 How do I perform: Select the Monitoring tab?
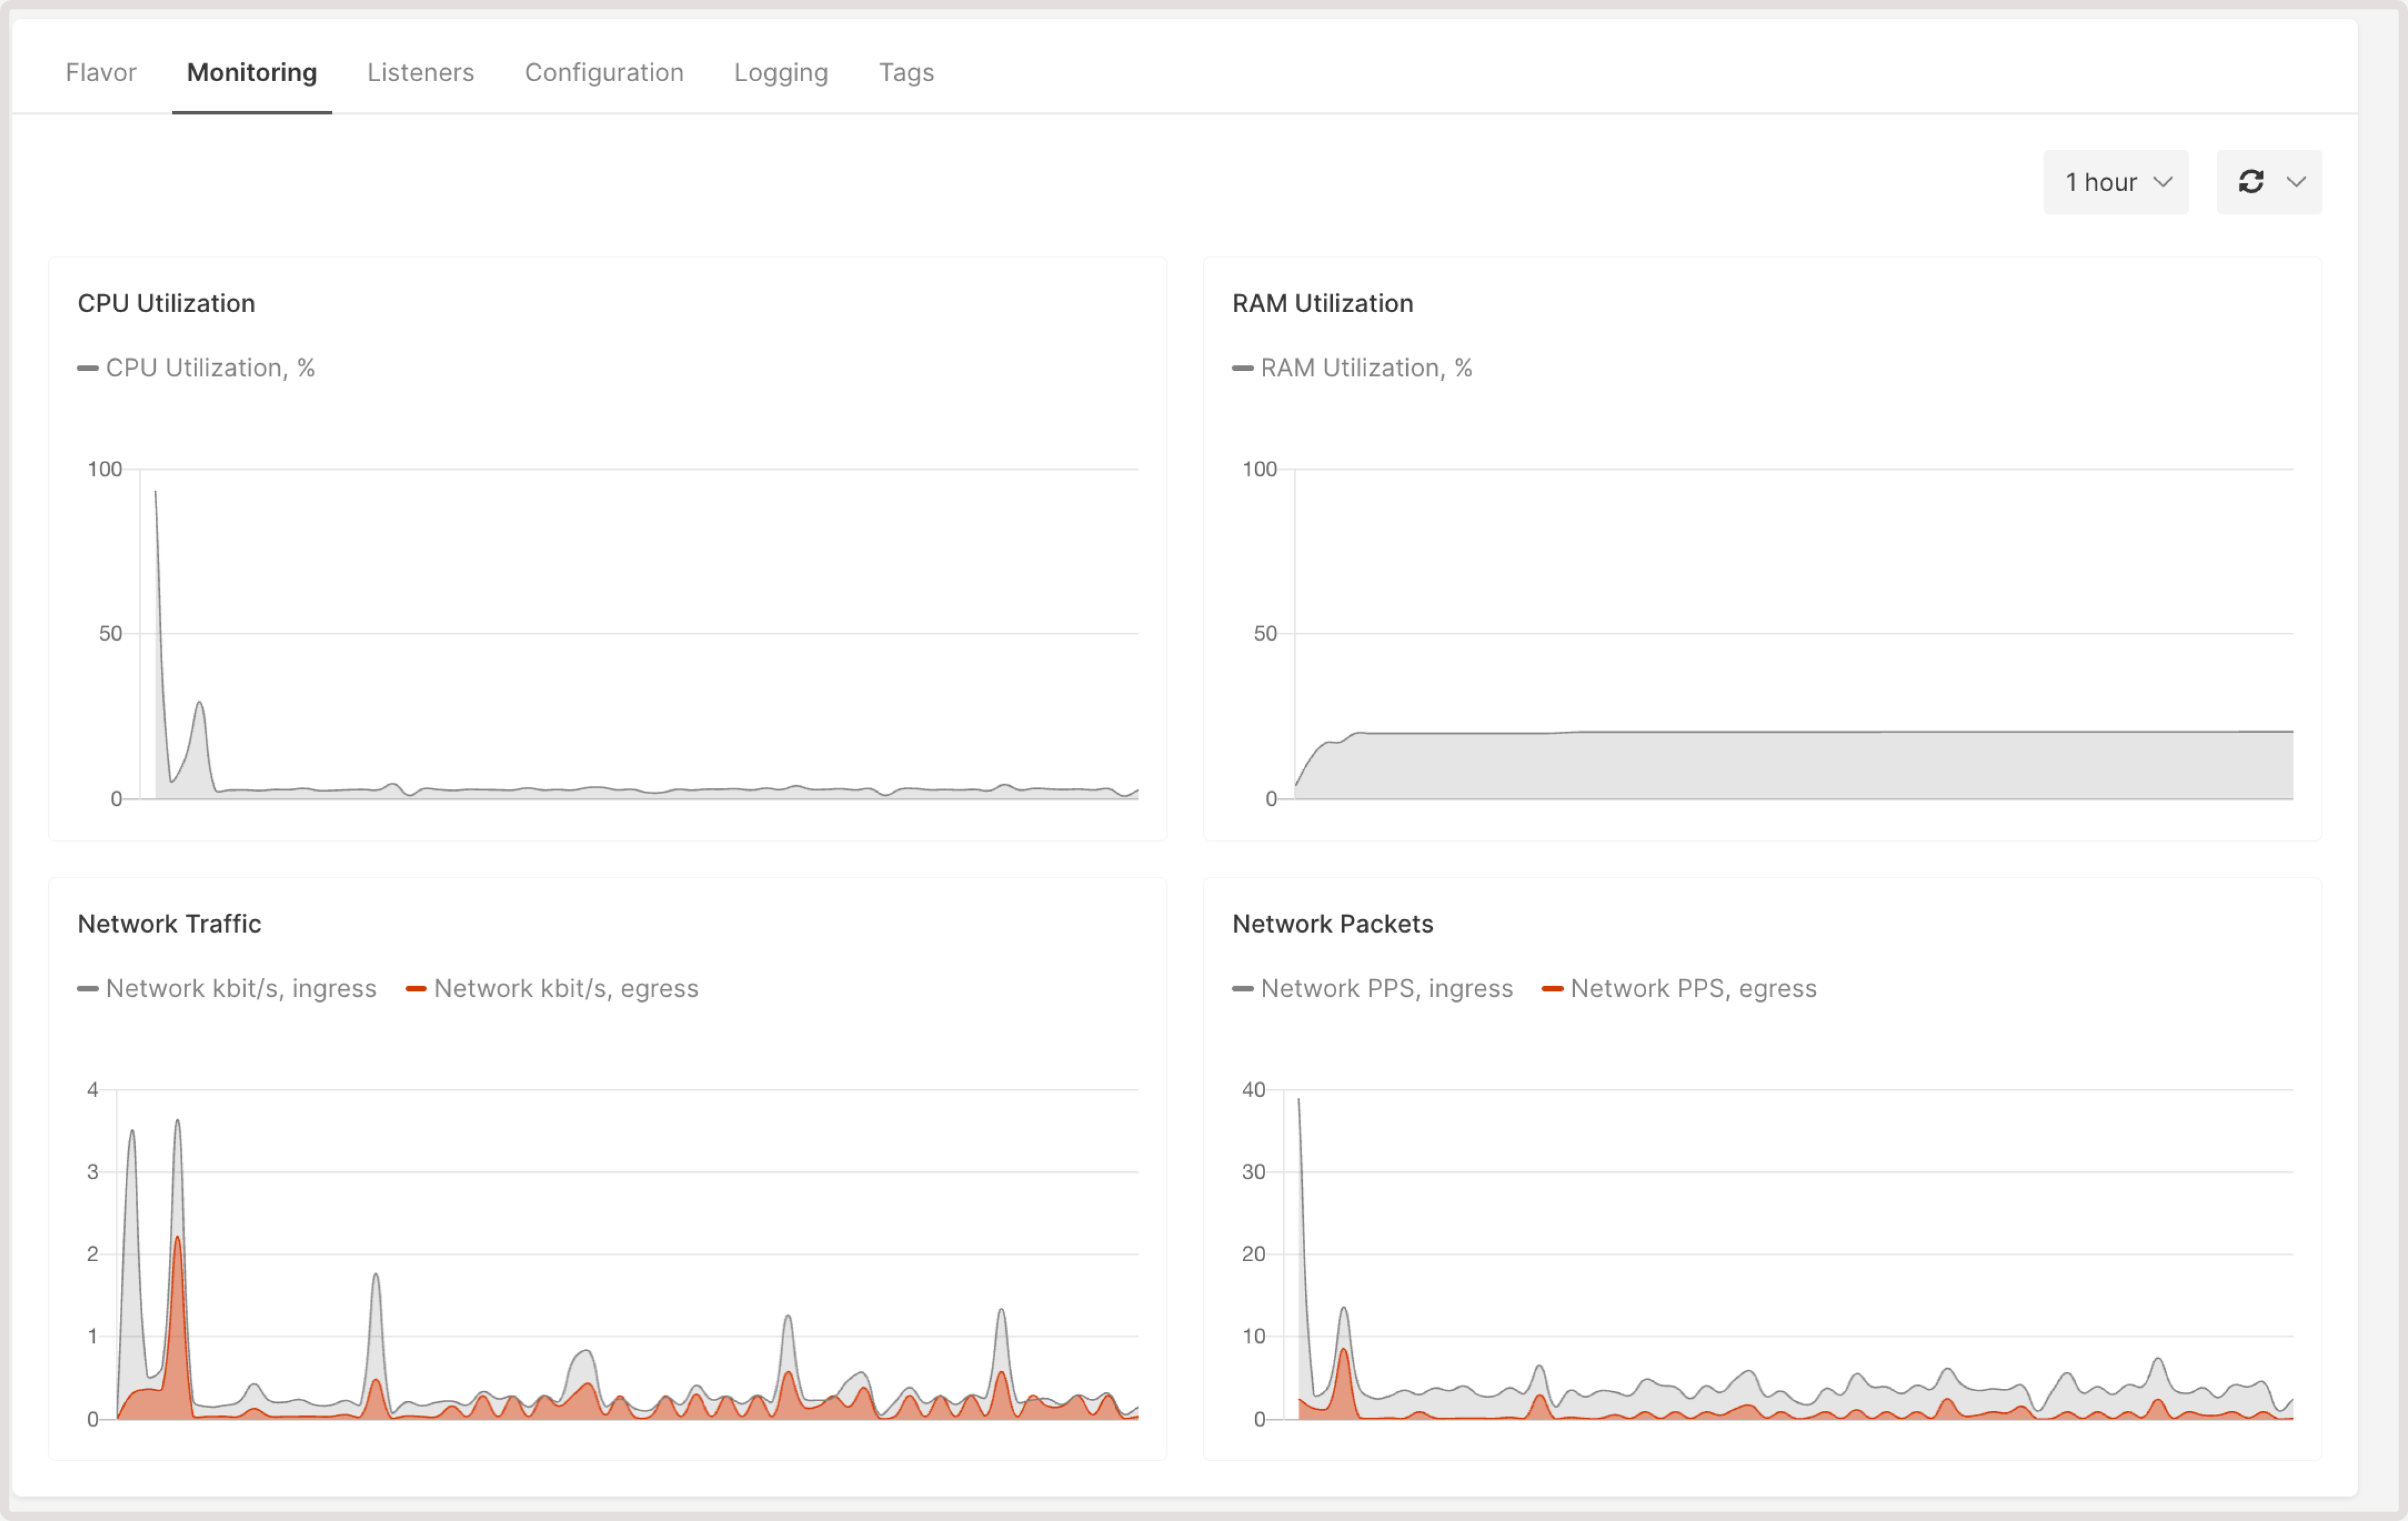tap(251, 72)
